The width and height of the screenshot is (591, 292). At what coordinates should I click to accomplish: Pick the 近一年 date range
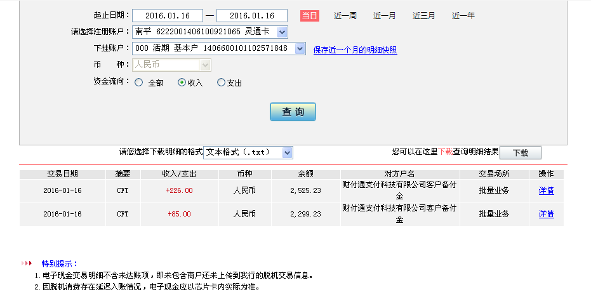pos(463,16)
